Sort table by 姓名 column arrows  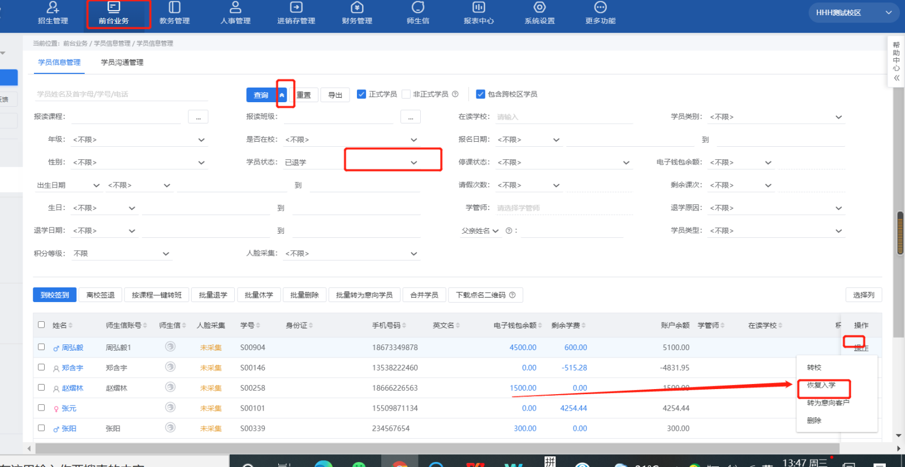coord(71,325)
